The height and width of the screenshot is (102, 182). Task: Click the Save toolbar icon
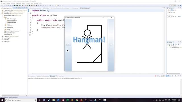5,6
